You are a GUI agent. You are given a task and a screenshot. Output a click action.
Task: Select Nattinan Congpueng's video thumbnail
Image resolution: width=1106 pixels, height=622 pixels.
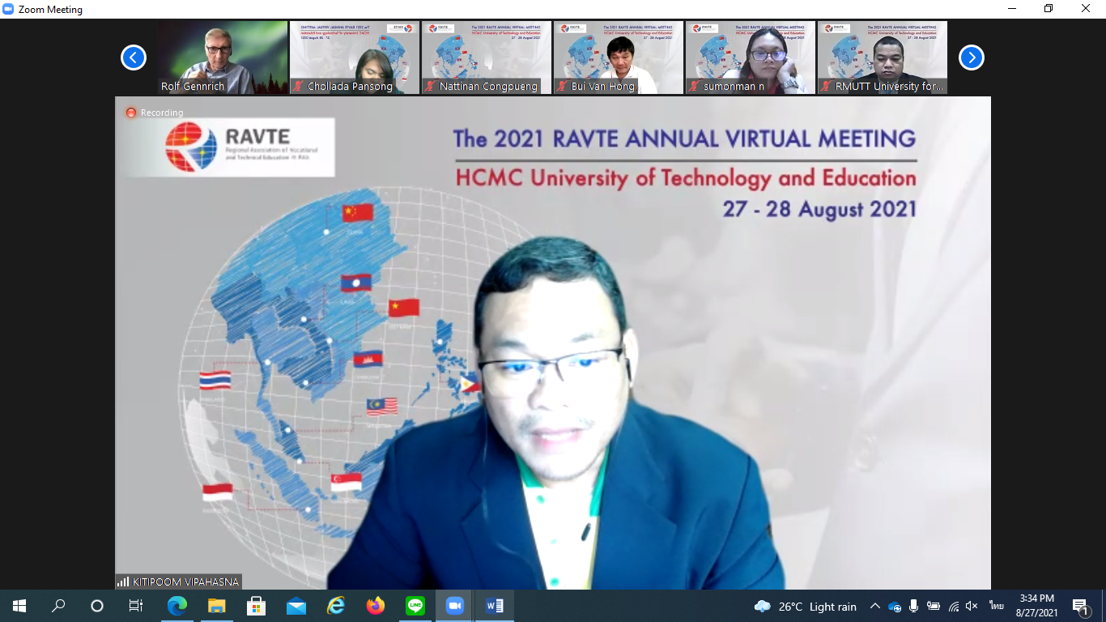click(x=487, y=58)
